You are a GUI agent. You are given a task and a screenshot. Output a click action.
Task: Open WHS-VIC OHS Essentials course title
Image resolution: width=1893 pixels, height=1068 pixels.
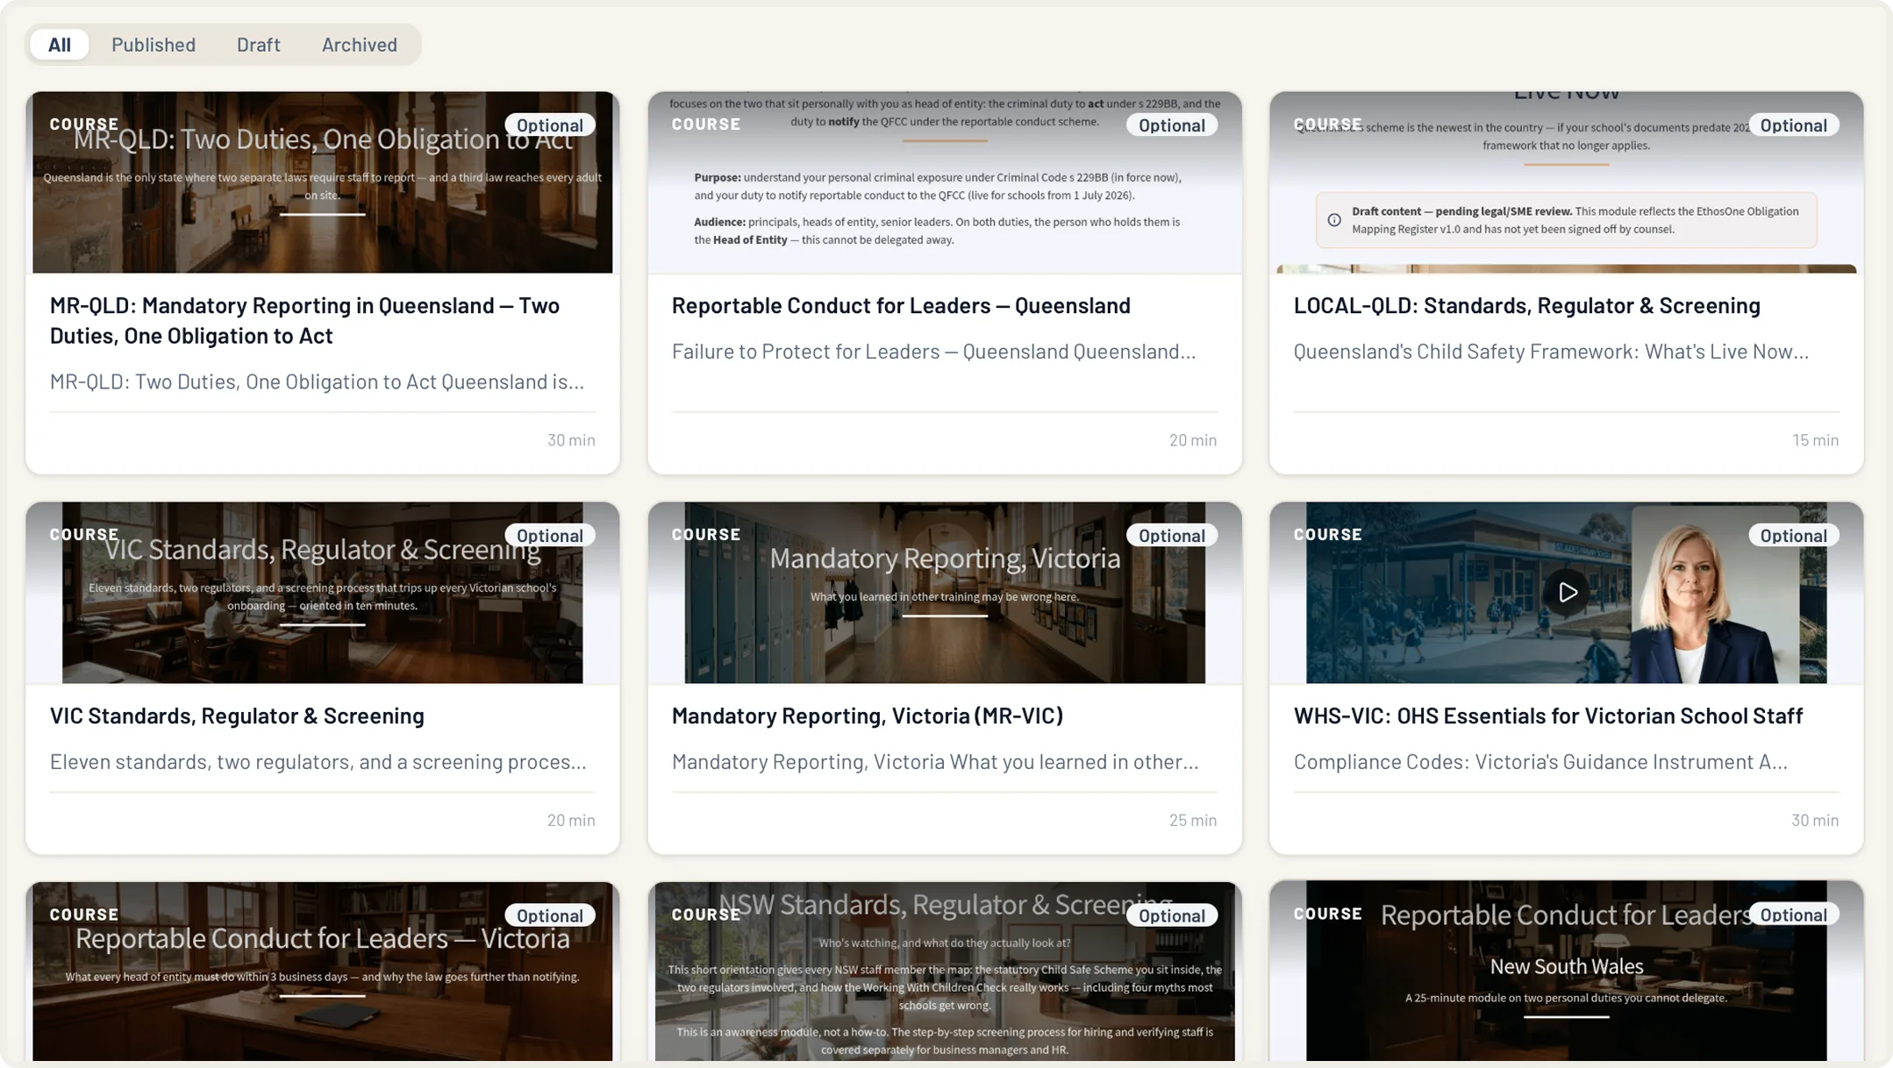[x=1548, y=716]
